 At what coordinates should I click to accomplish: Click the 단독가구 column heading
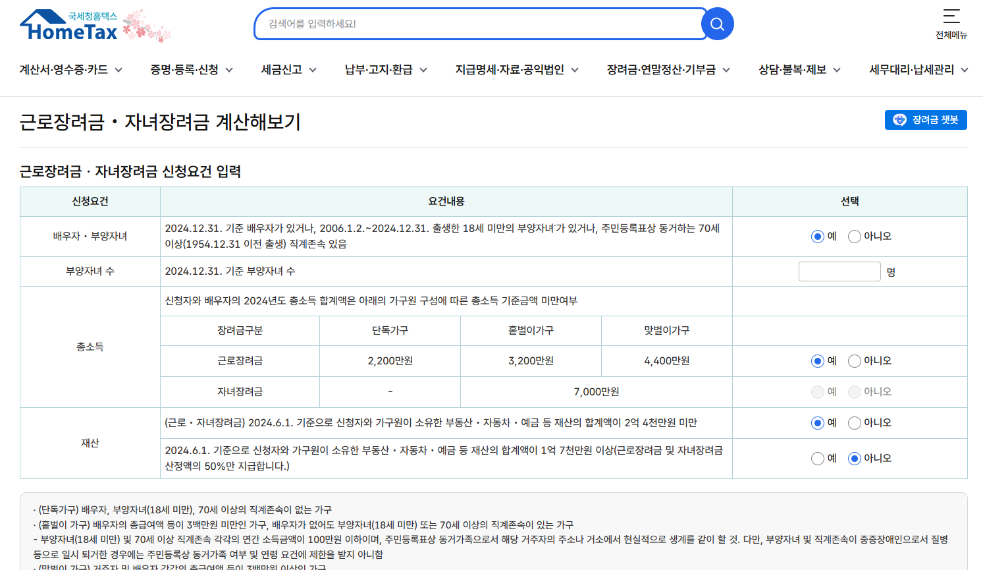pyautogui.click(x=390, y=331)
